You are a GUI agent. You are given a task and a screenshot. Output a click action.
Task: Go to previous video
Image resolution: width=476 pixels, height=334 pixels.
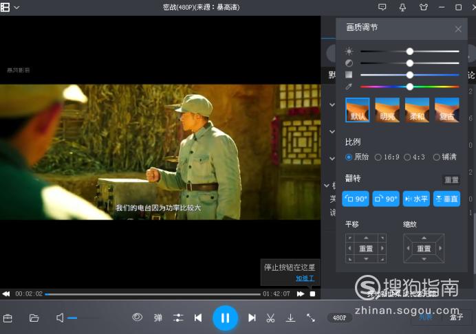pyautogui.click(x=198, y=318)
